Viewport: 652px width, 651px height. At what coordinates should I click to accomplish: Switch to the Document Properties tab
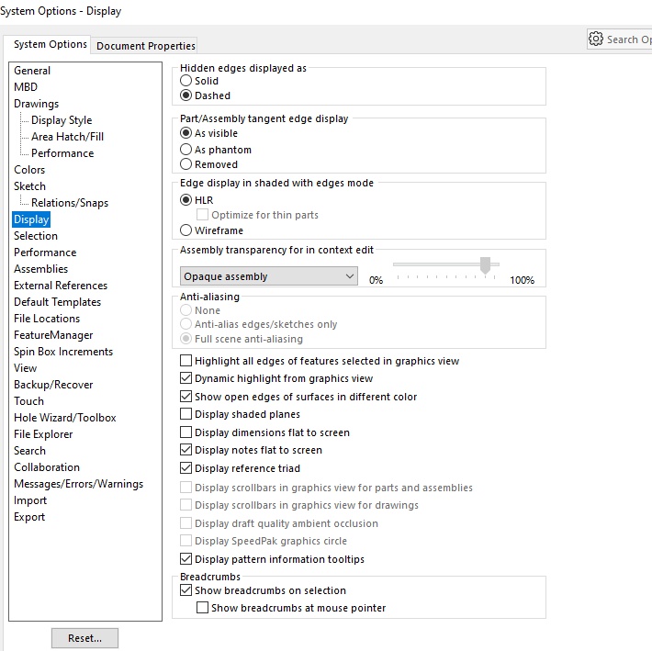pyautogui.click(x=145, y=45)
